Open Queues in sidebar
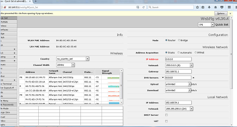 (x=8, y=65)
